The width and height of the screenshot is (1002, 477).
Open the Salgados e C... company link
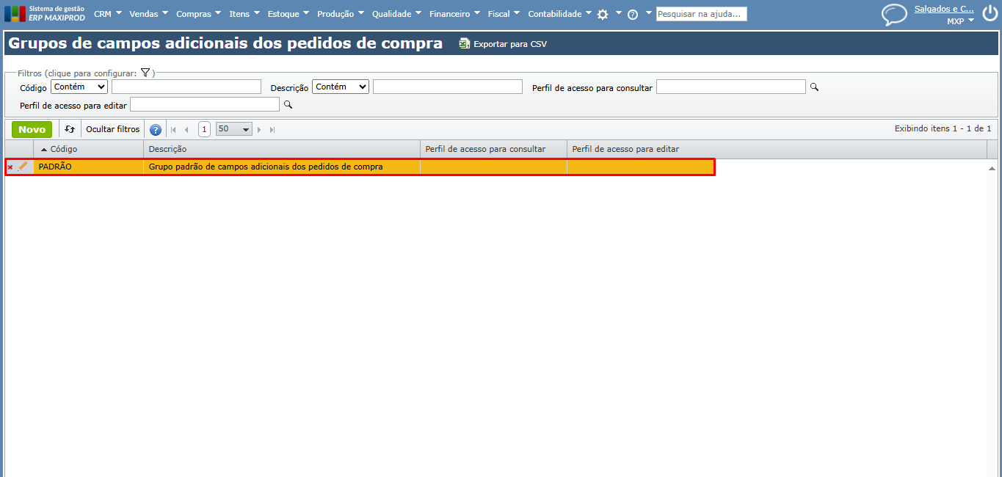point(945,9)
